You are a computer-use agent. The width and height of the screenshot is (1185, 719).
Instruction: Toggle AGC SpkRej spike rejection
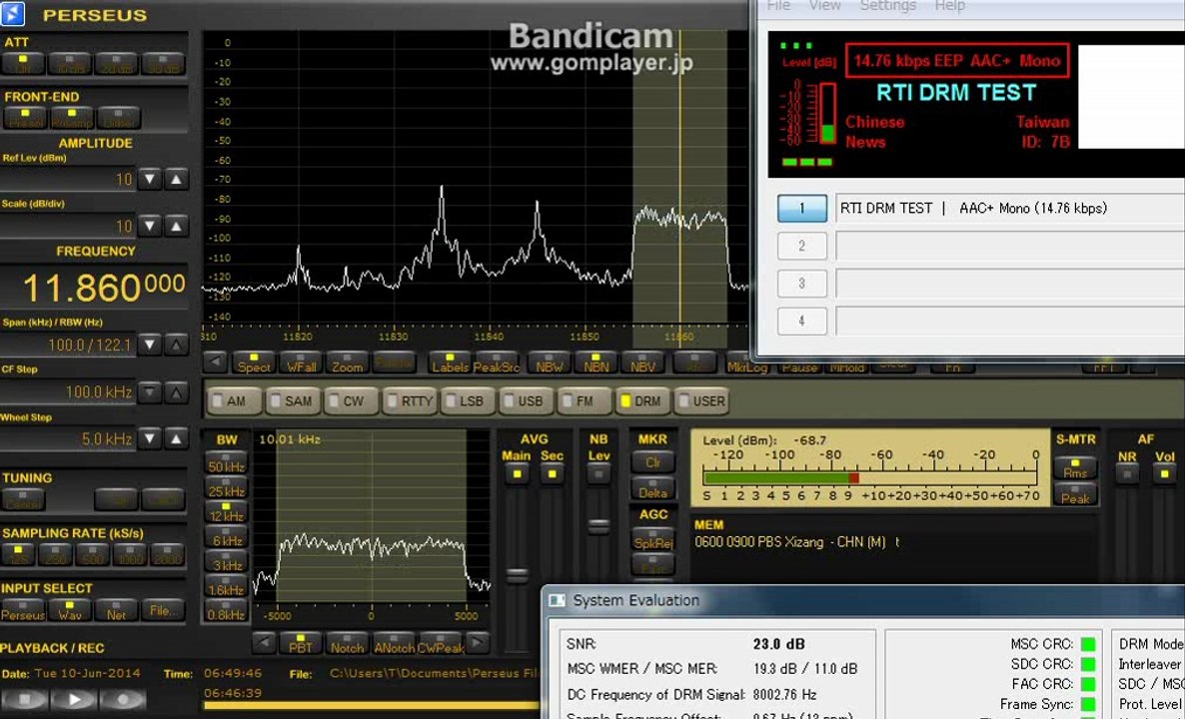(x=653, y=539)
